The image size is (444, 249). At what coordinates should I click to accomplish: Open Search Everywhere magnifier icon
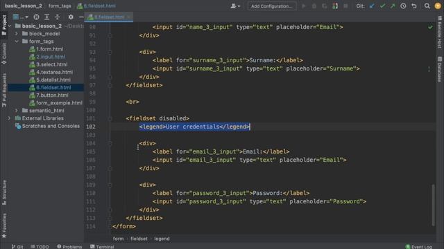pyautogui.click(x=427, y=6)
